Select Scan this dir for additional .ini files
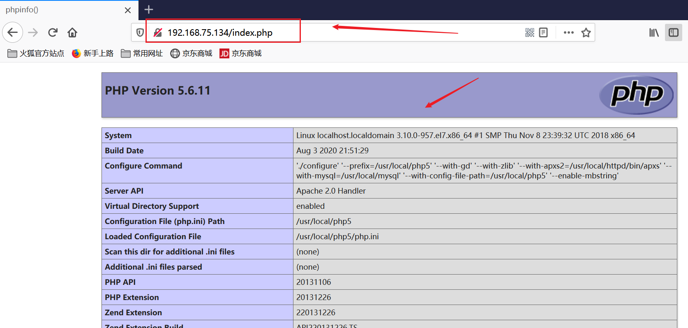The image size is (688, 328). [x=170, y=252]
